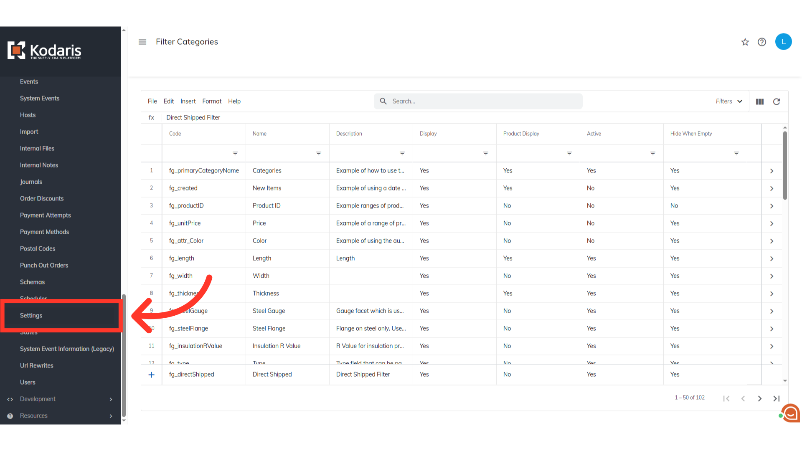Screen dimensions: 802x451
Task: Open filter for Active column
Action: click(653, 153)
